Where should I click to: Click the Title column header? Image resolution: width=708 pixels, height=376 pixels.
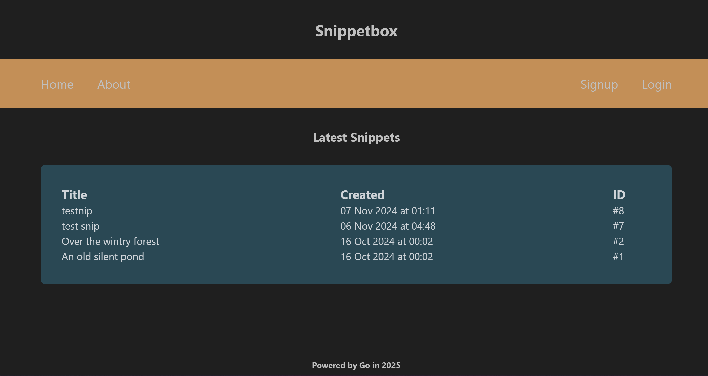point(74,195)
